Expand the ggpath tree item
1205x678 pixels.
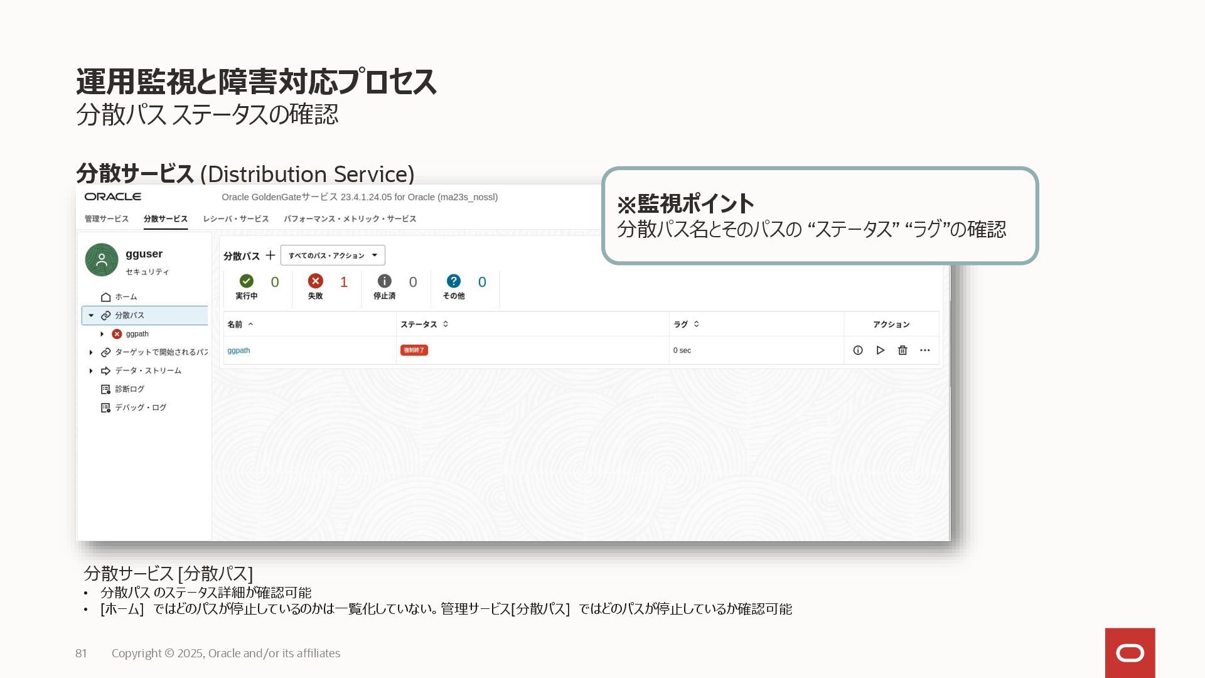[102, 334]
